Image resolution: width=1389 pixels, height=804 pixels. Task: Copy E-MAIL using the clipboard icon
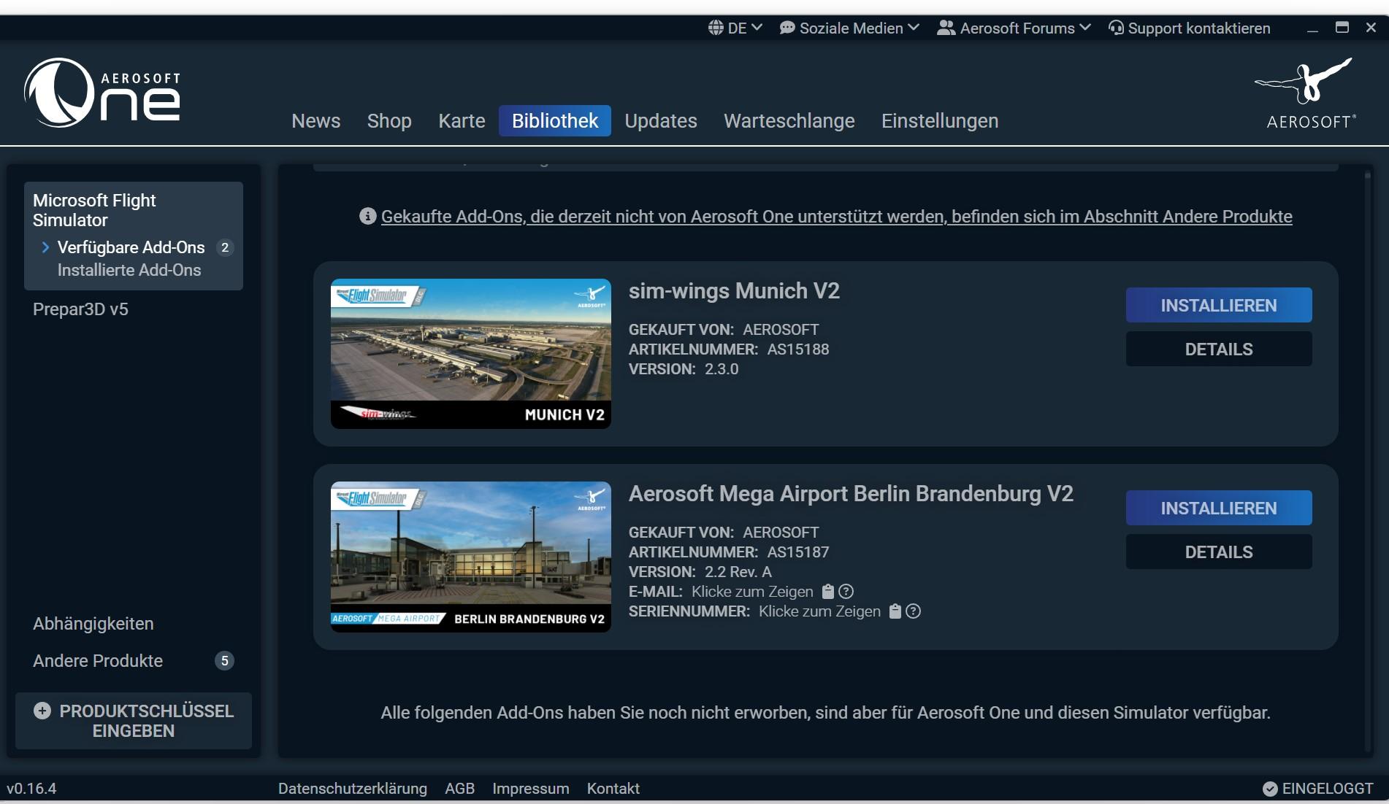click(828, 592)
